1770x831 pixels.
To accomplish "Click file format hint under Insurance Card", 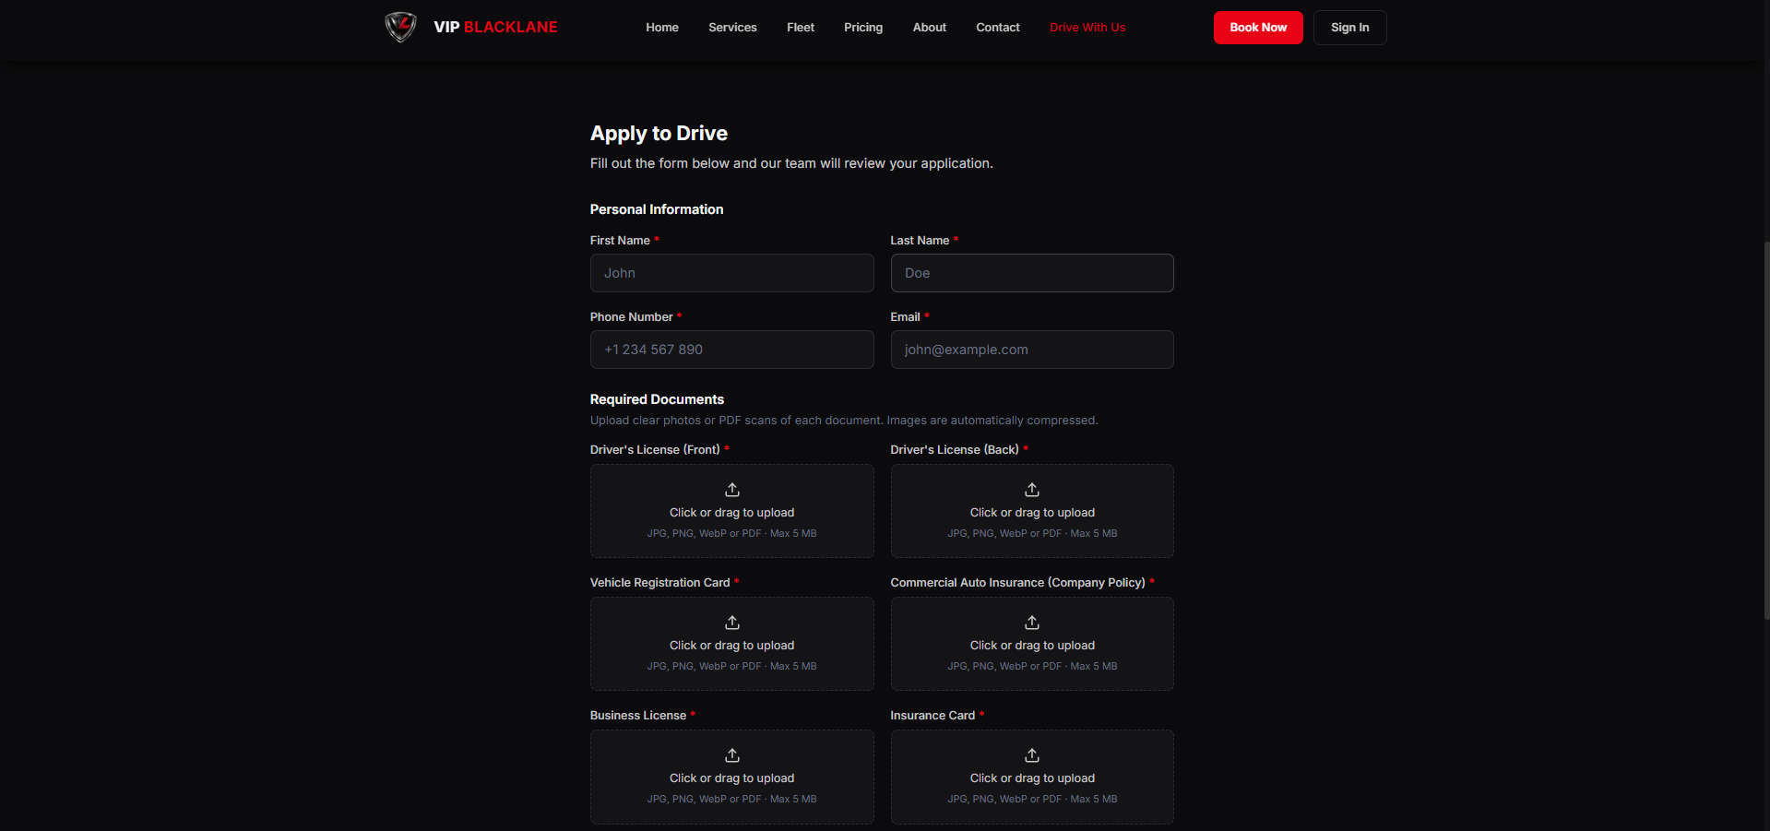I will pyautogui.click(x=1032, y=800).
